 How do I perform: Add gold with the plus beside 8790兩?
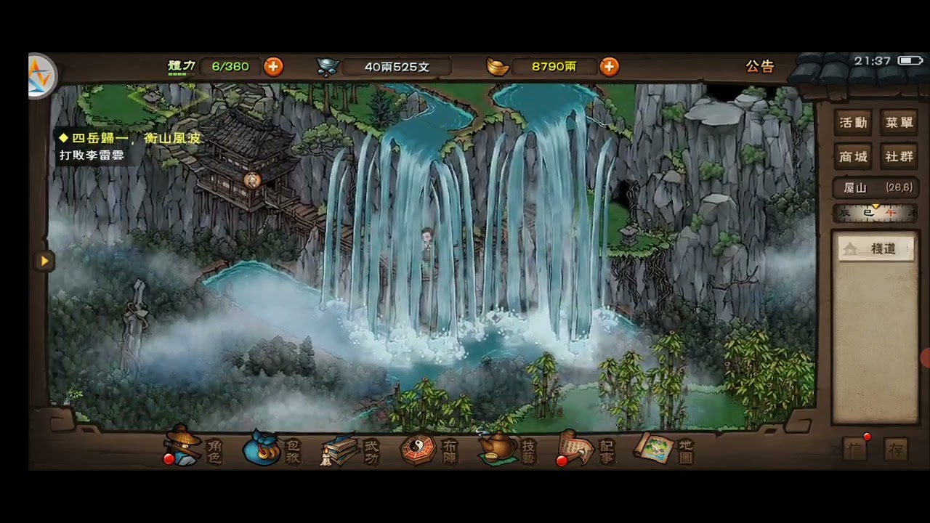pos(609,67)
